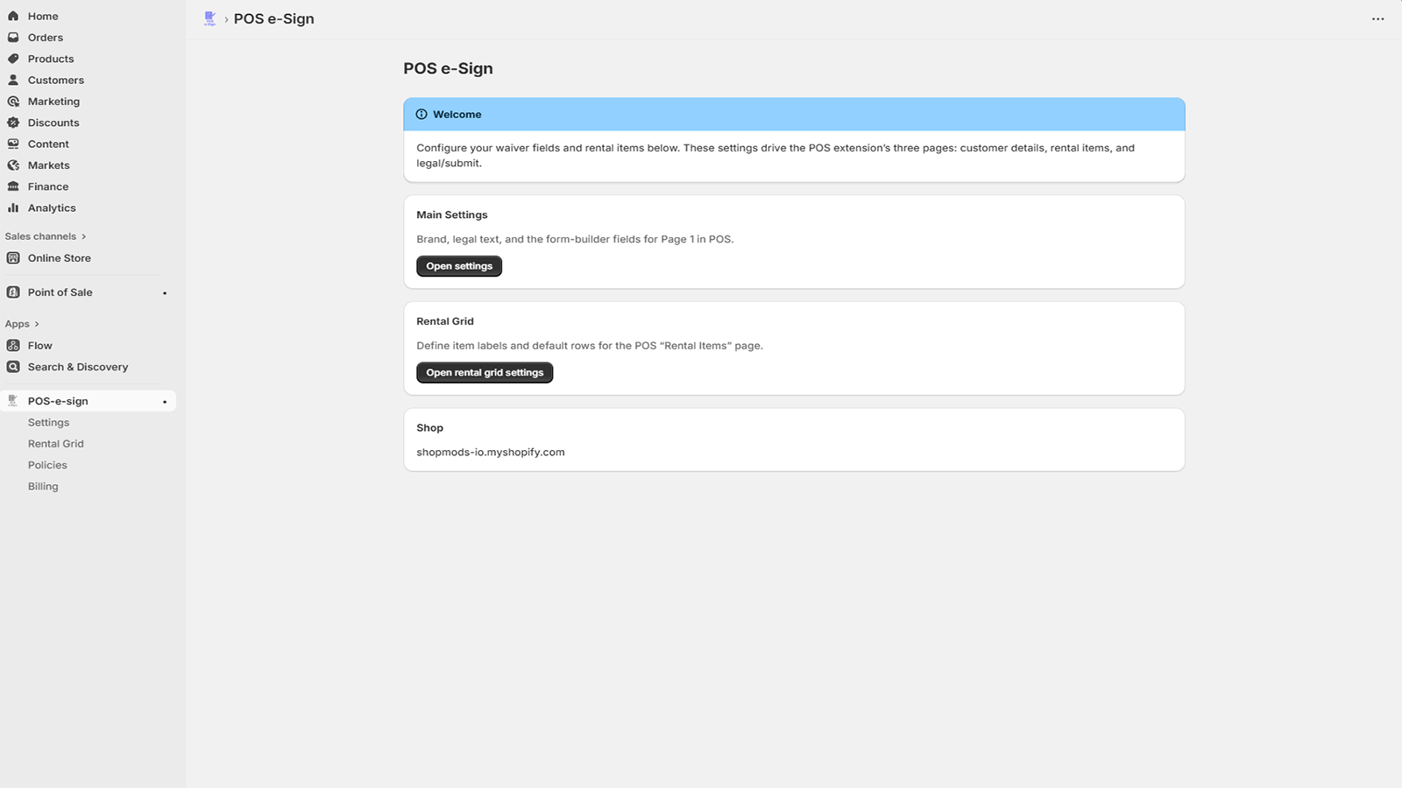Viewport: 1402px width, 788px height.
Task: Click the Customers person icon
Action: click(x=13, y=80)
